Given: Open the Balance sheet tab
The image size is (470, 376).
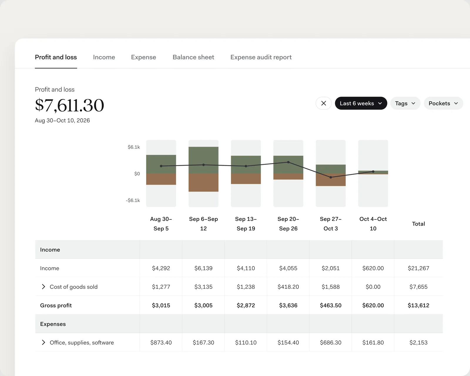Looking at the screenshot, I should coord(193,57).
